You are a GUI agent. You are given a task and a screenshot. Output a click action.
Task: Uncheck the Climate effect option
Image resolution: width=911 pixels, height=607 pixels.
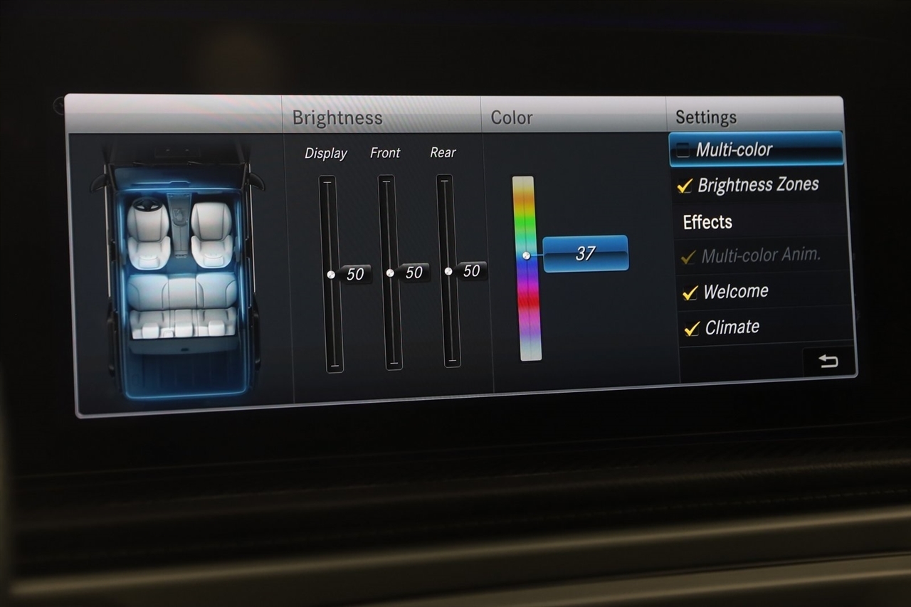(x=692, y=328)
